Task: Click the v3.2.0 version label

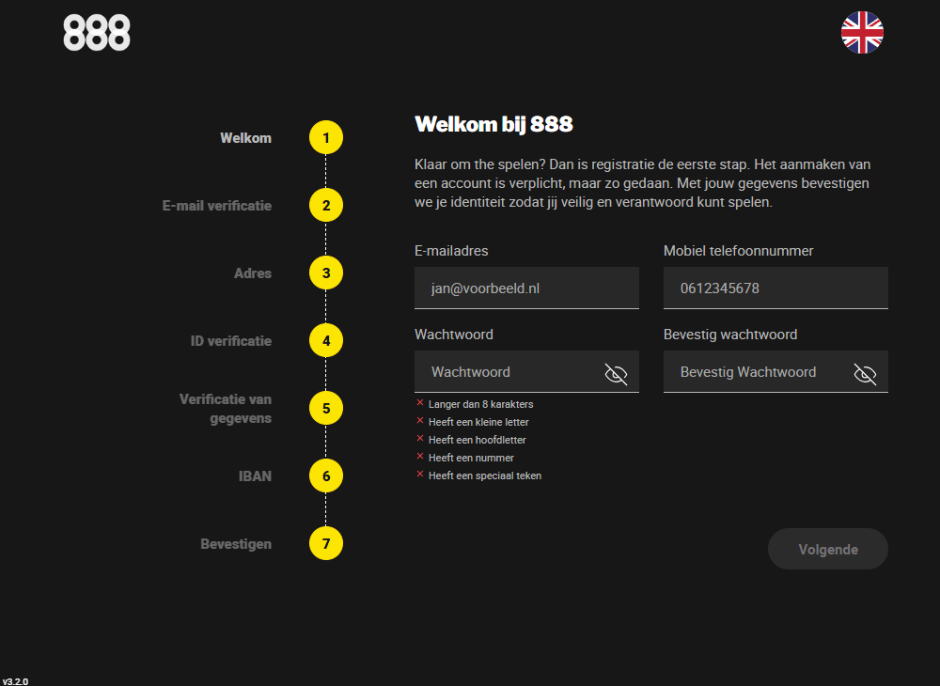Action: (x=15, y=681)
